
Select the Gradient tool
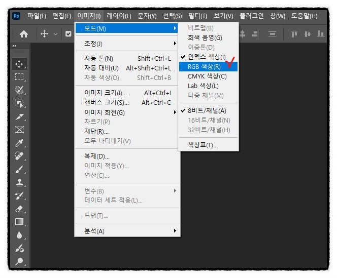pos(19,222)
